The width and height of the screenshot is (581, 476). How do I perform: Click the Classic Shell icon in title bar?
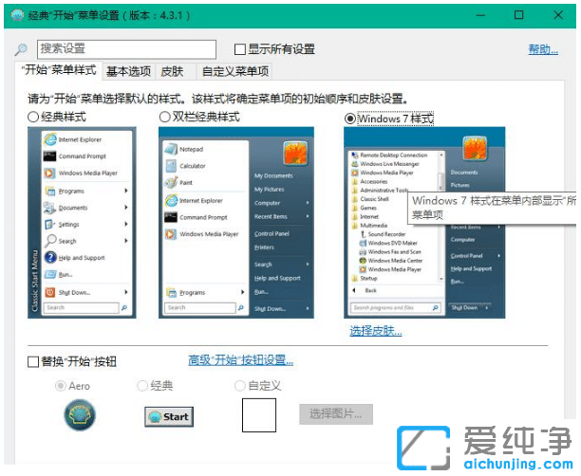pos(17,15)
